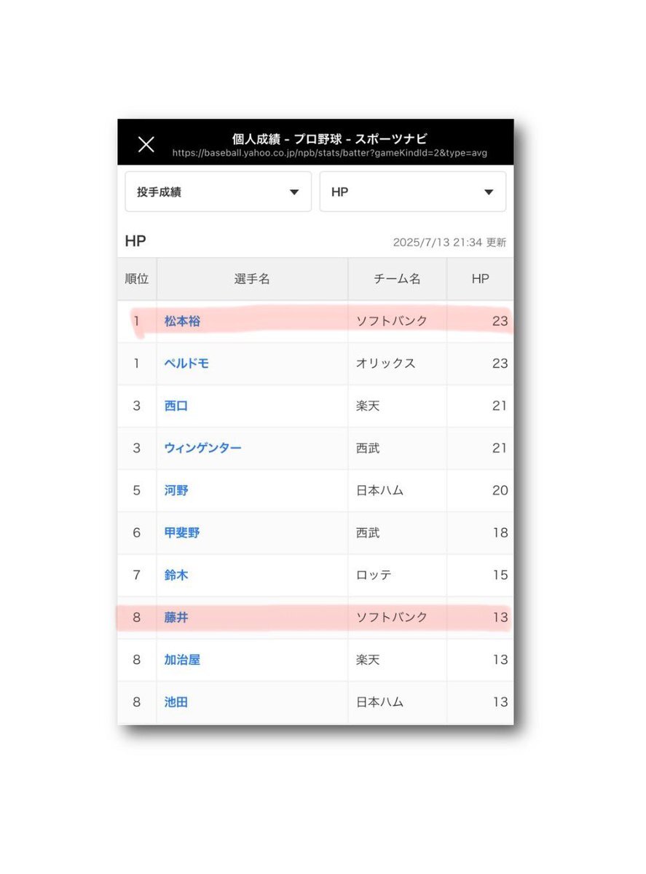This screenshot has height=874, width=646.
Task: Open player 甲斐野 profile link
Action: click(182, 532)
